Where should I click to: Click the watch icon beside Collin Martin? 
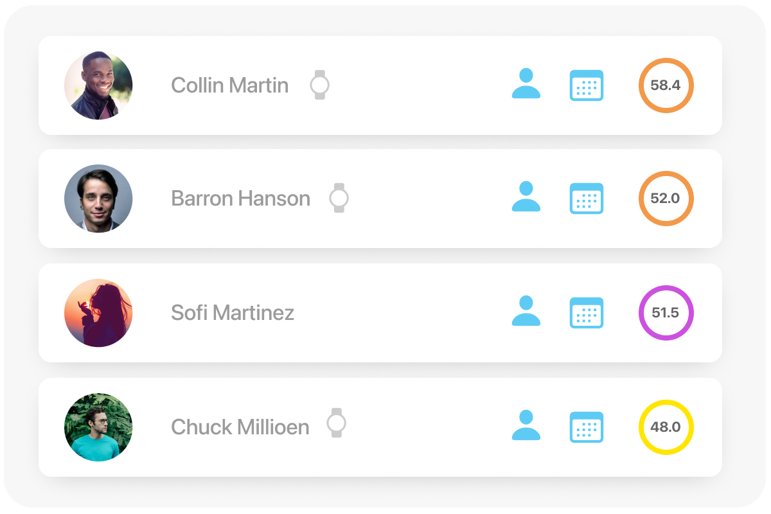coord(319,85)
